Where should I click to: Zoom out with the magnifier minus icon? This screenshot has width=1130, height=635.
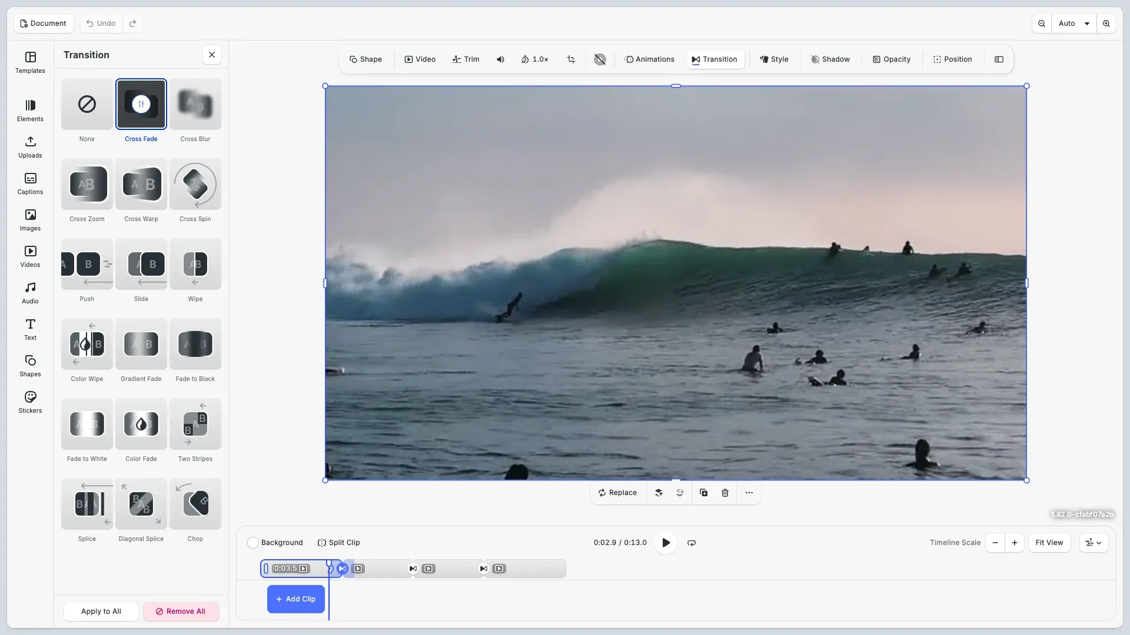[x=1042, y=24]
